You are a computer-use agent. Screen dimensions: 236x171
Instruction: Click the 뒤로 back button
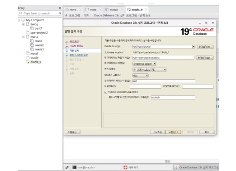[158, 132]
